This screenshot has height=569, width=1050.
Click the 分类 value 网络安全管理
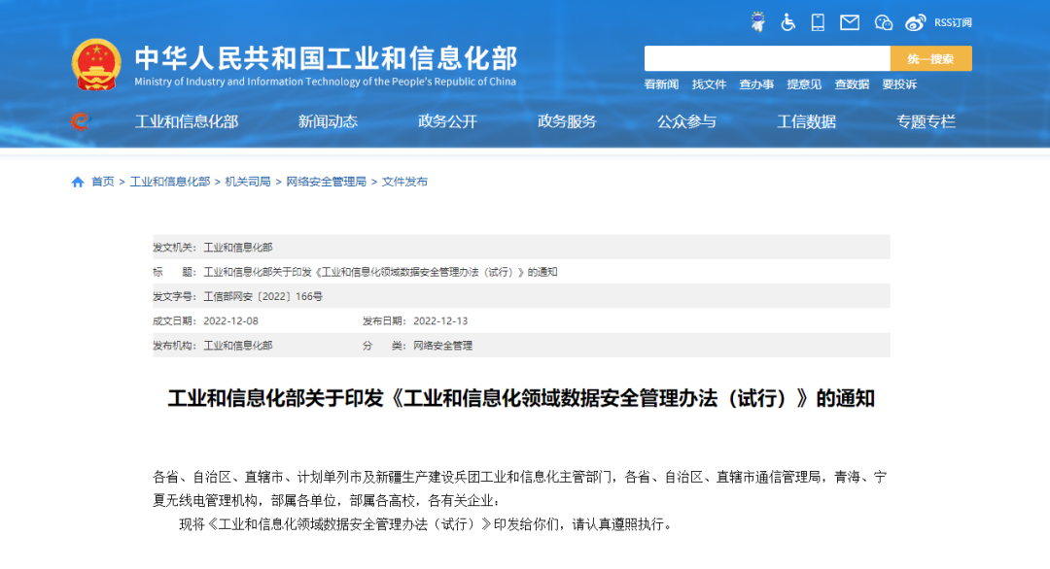coord(442,346)
